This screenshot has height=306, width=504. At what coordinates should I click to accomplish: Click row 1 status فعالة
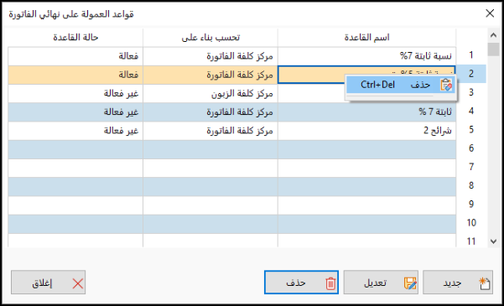[x=75, y=56]
